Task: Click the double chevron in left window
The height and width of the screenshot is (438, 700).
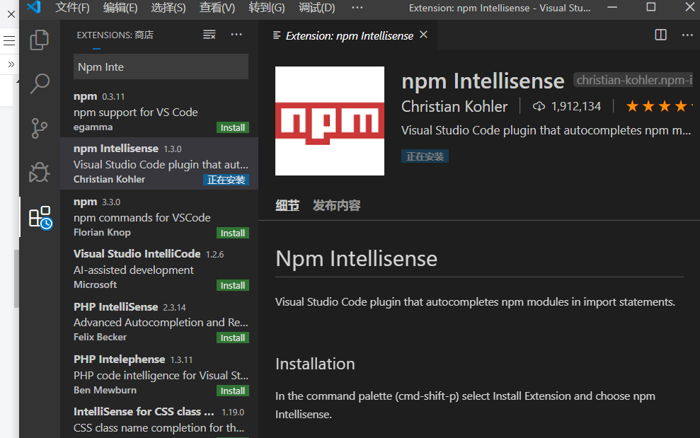Action: coord(11,64)
